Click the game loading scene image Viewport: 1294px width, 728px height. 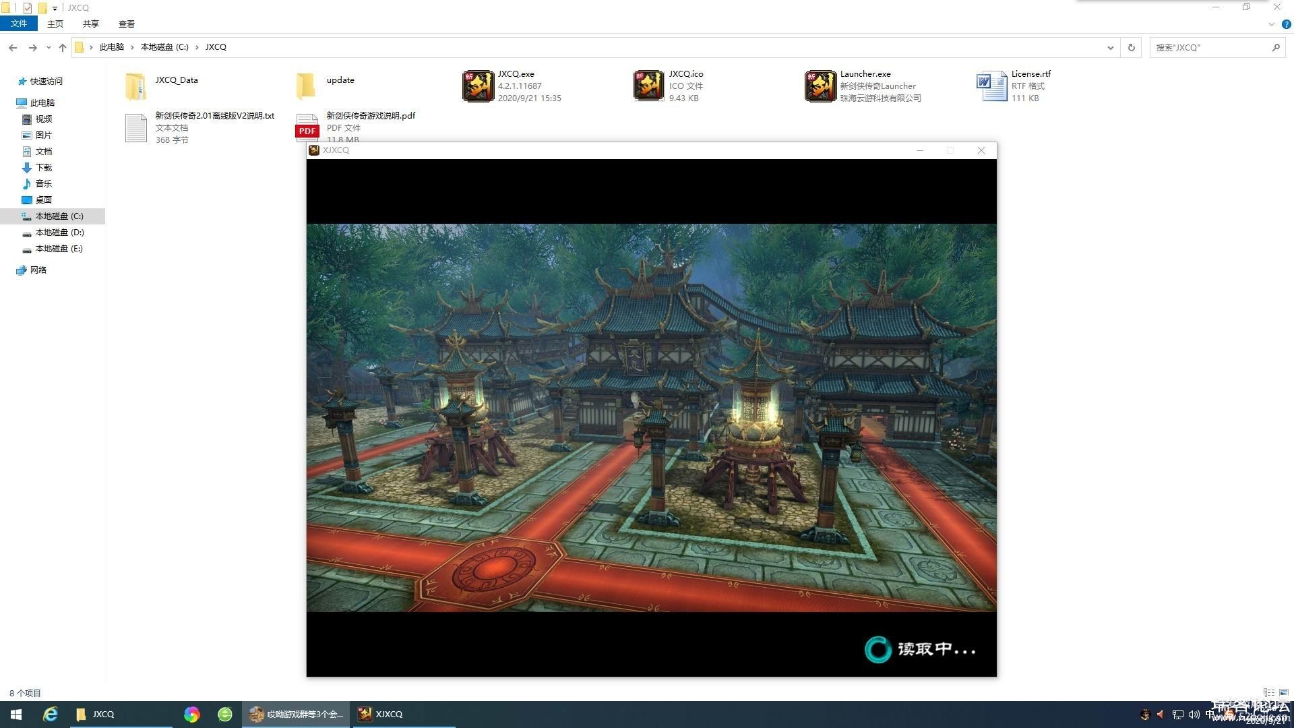tap(651, 418)
